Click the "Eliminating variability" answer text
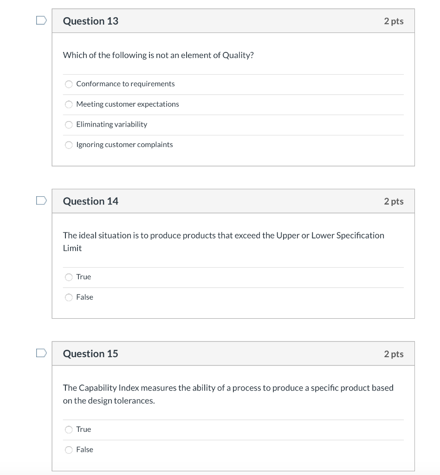Image resolution: width=440 pixels, height=475 pixels. [111, 124]
